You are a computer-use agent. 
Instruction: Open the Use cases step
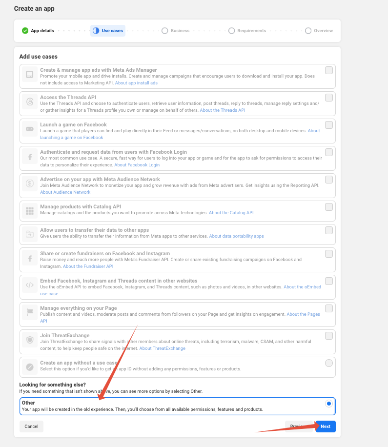point(108,31)
